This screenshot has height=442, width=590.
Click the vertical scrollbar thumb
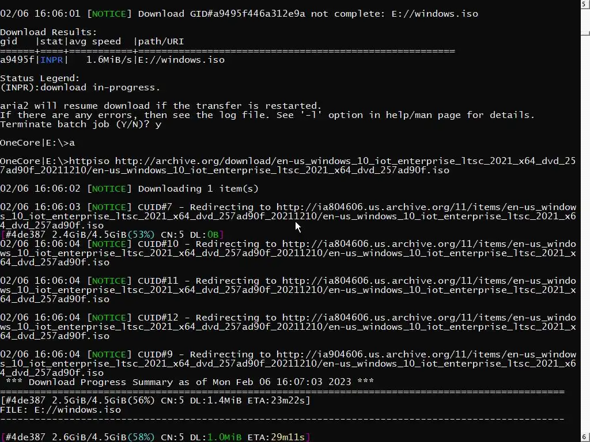(x=585, y=33)
